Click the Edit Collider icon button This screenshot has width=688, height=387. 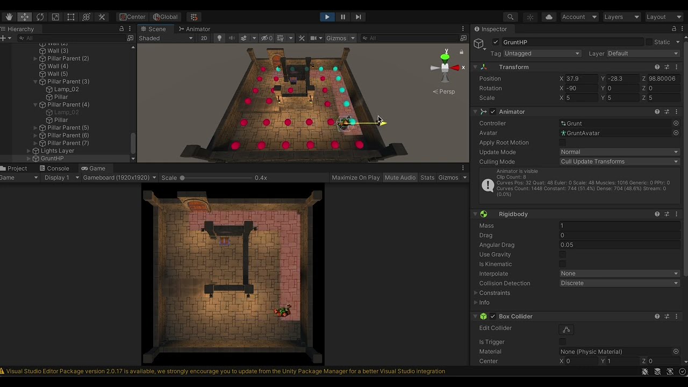click(566, 329)
